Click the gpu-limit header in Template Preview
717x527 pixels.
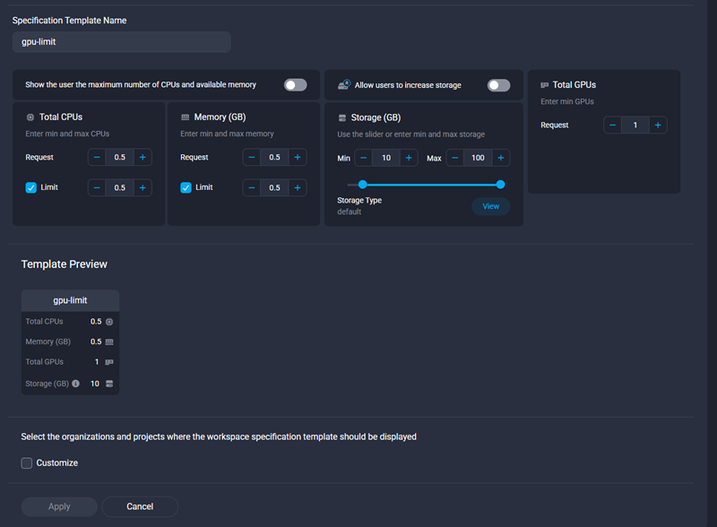pyautogui.click(x=70, y=300)
